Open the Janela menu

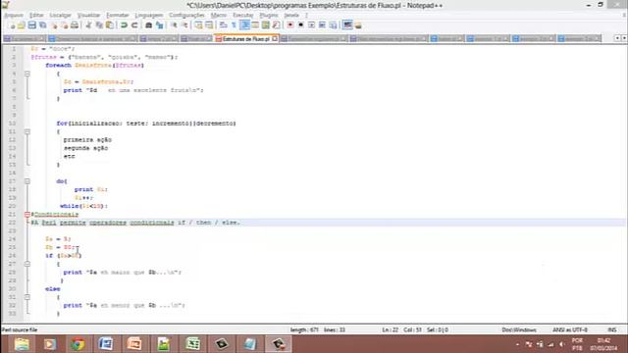[x=291, y=16]
